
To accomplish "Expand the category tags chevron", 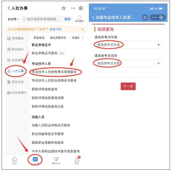I will [83, 38].
